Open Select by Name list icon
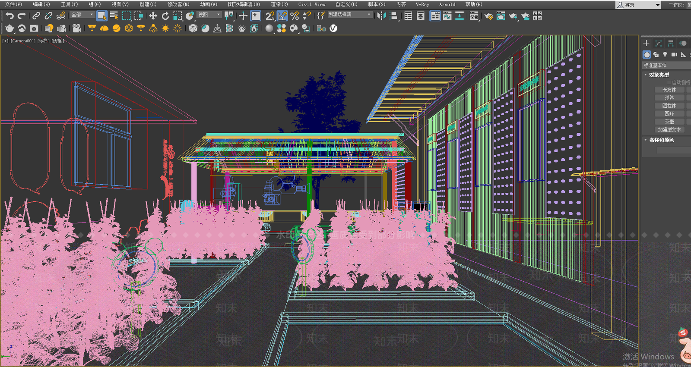This screenshot has height=367, width=691. coord(114,16)
